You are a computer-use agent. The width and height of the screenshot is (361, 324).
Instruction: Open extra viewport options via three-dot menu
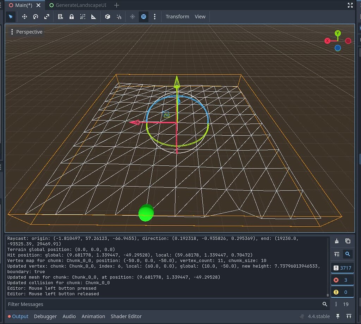(155, 17)
